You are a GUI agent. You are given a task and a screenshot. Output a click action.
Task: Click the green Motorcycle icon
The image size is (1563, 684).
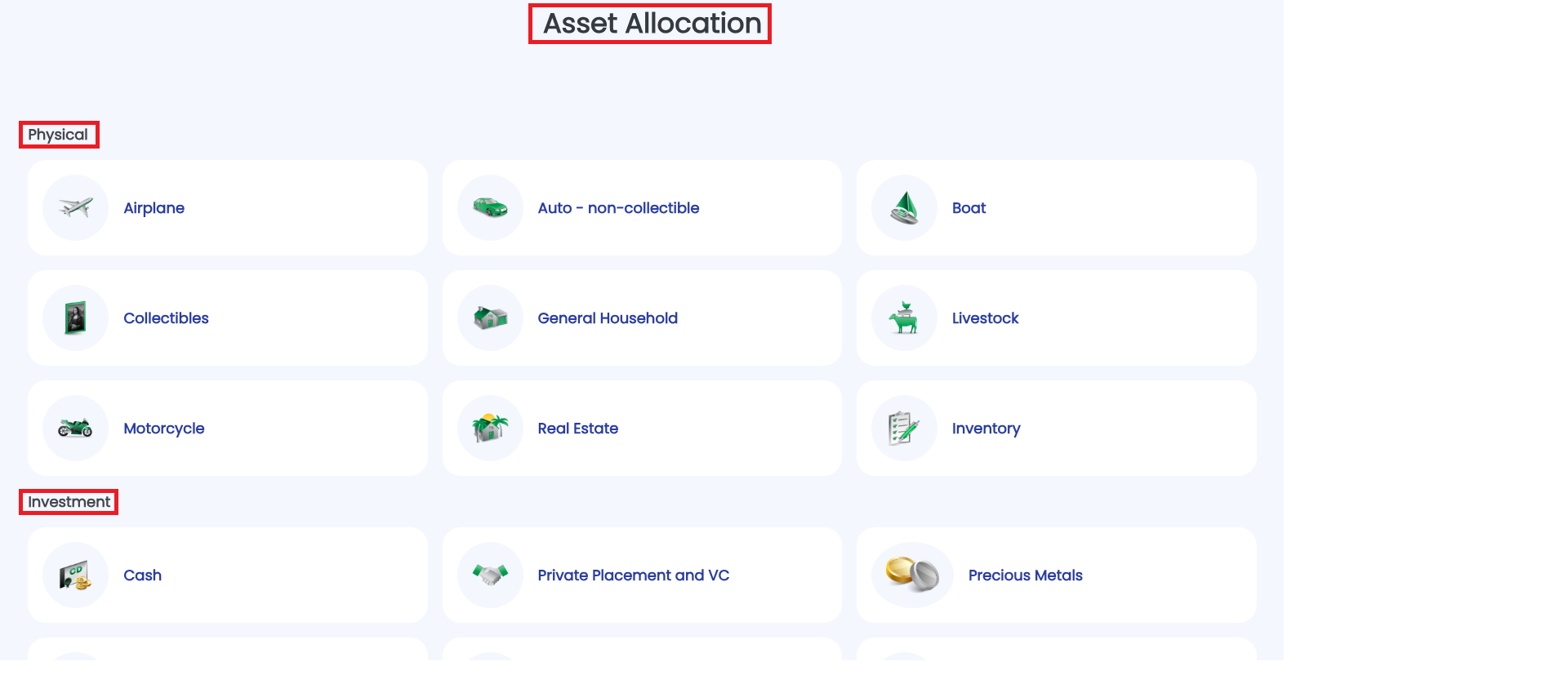(x=76, y=429)
